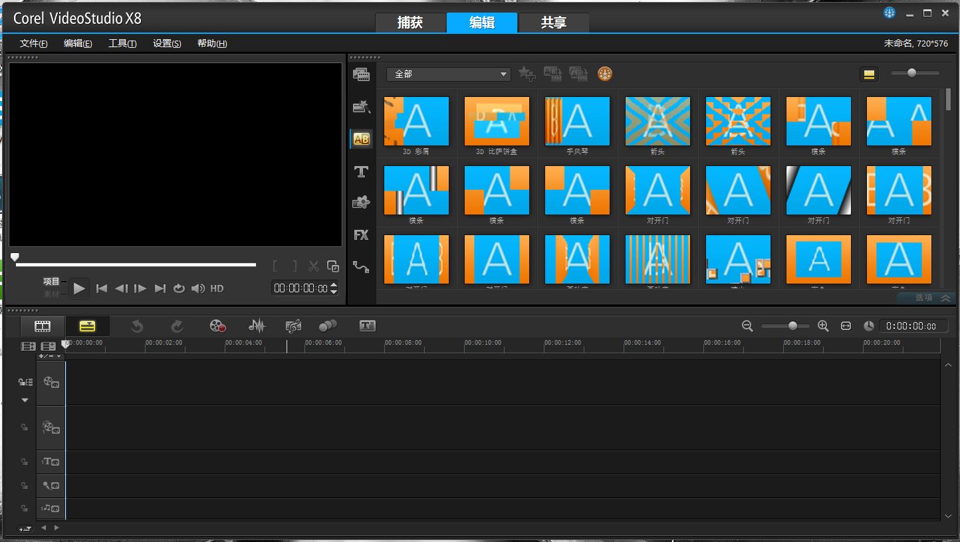Open the Media library panel icon
The width and height of the screenshot is (960, 542).
tap(361, 74)
